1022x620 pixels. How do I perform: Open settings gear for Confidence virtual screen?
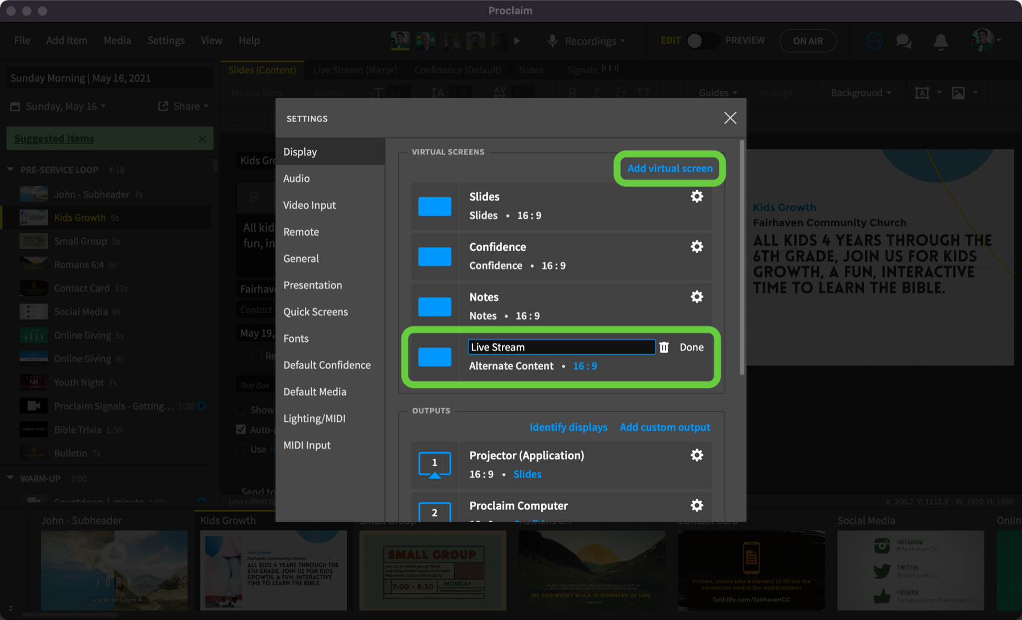click(697, 246)
